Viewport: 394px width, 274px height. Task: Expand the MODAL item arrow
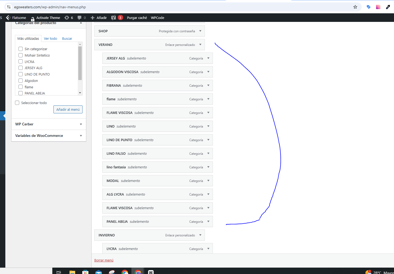click(208, 181)
